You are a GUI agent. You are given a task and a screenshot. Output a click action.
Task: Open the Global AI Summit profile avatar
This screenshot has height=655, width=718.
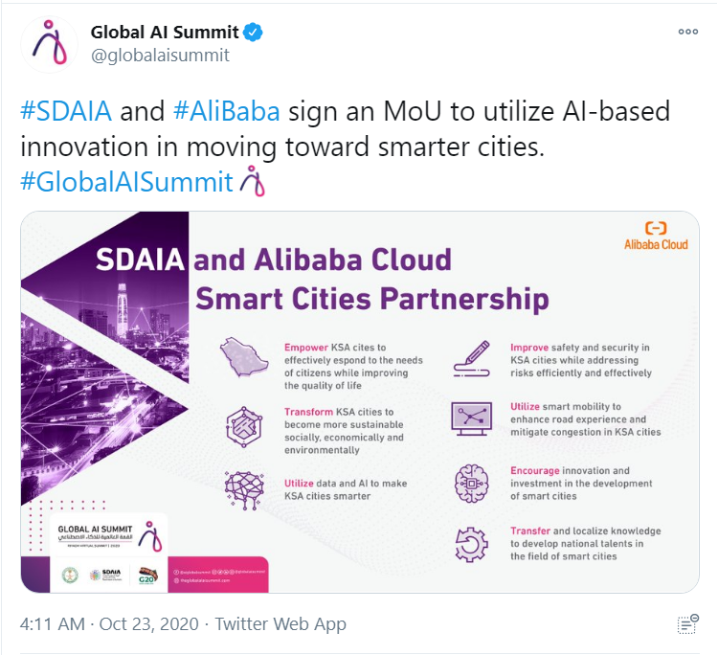(x=49, y=44)
